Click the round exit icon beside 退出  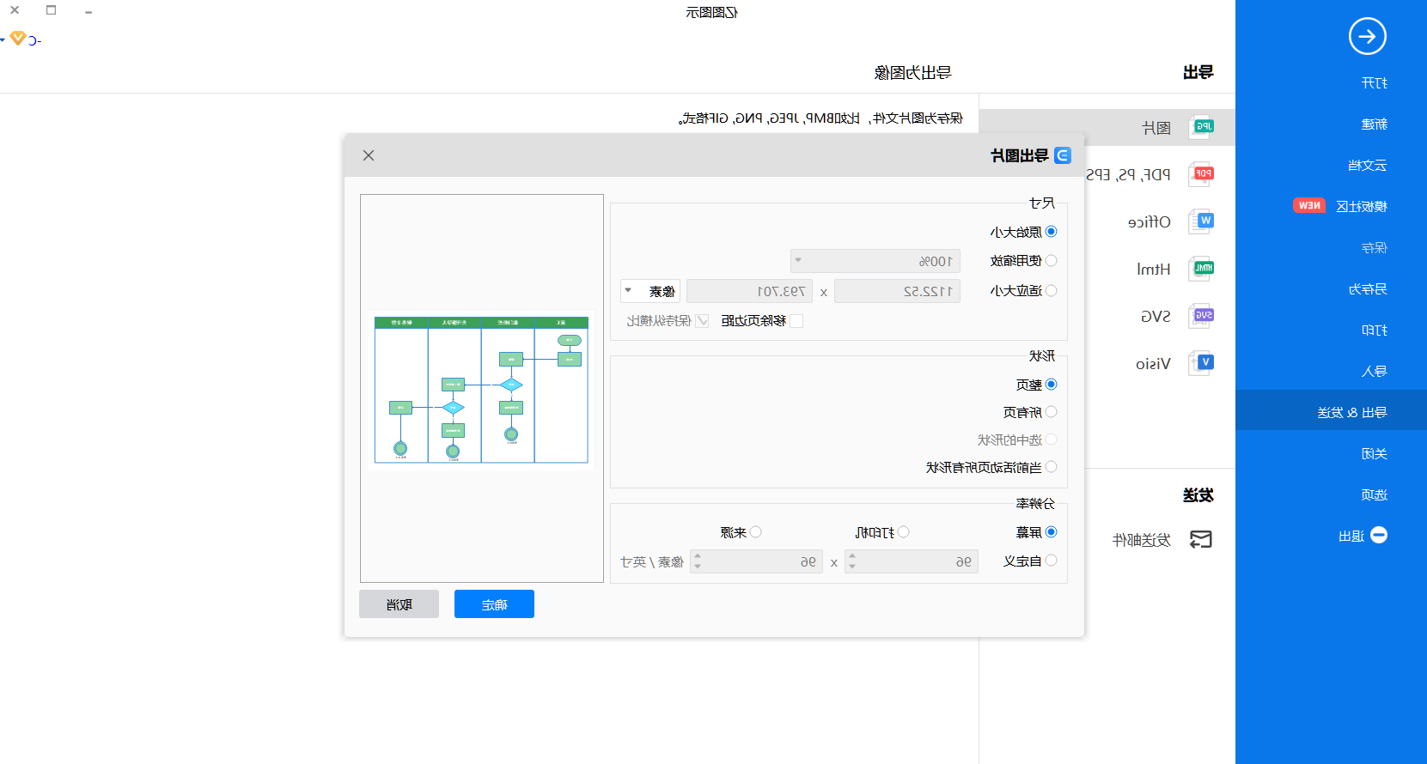pyautogui.click(x=1379, y=535)
